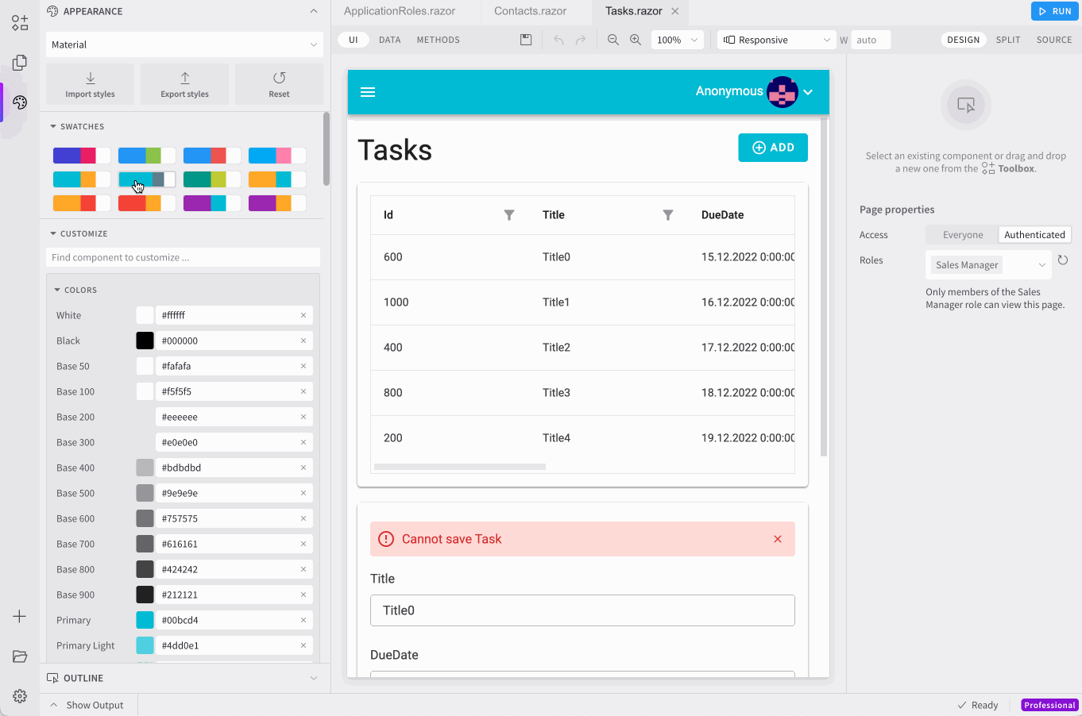Open the Title column filter icon
The image size is (1082, 716).
coord(668,215)
